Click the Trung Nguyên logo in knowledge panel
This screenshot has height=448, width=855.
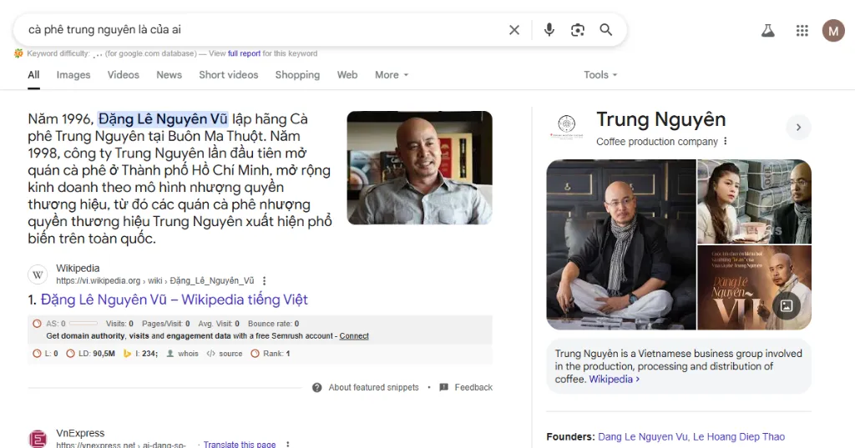tap(567, 127)
